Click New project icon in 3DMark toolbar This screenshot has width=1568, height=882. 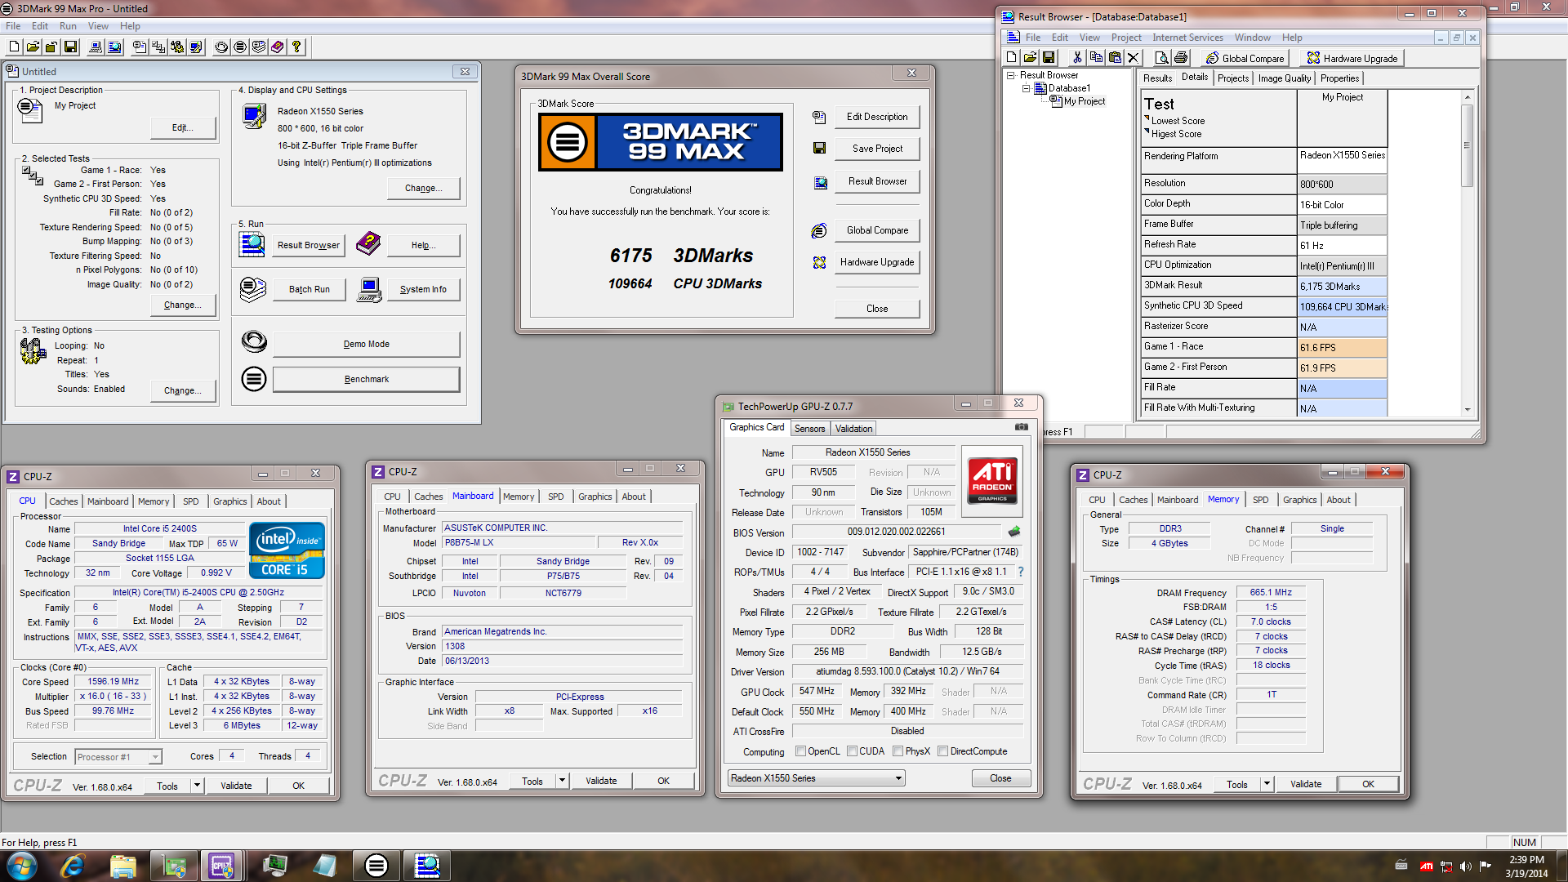14,47
